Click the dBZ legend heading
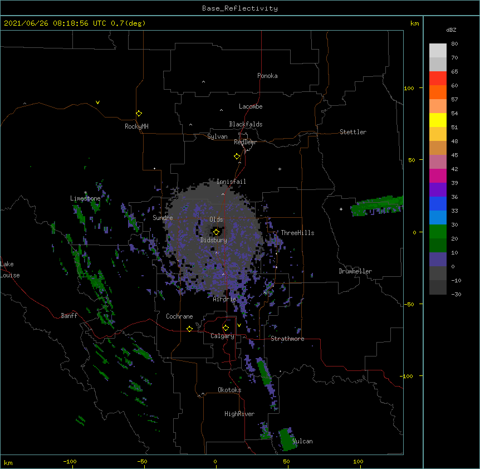 pyautogui.click(x=451, y=30)
